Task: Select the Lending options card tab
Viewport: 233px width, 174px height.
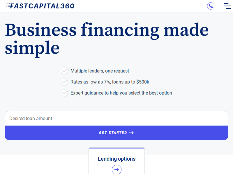Action: coord(117,161)
